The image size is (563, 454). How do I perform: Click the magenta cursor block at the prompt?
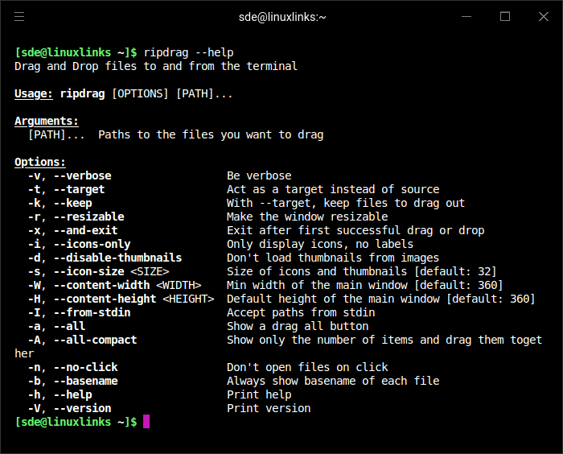146,422
